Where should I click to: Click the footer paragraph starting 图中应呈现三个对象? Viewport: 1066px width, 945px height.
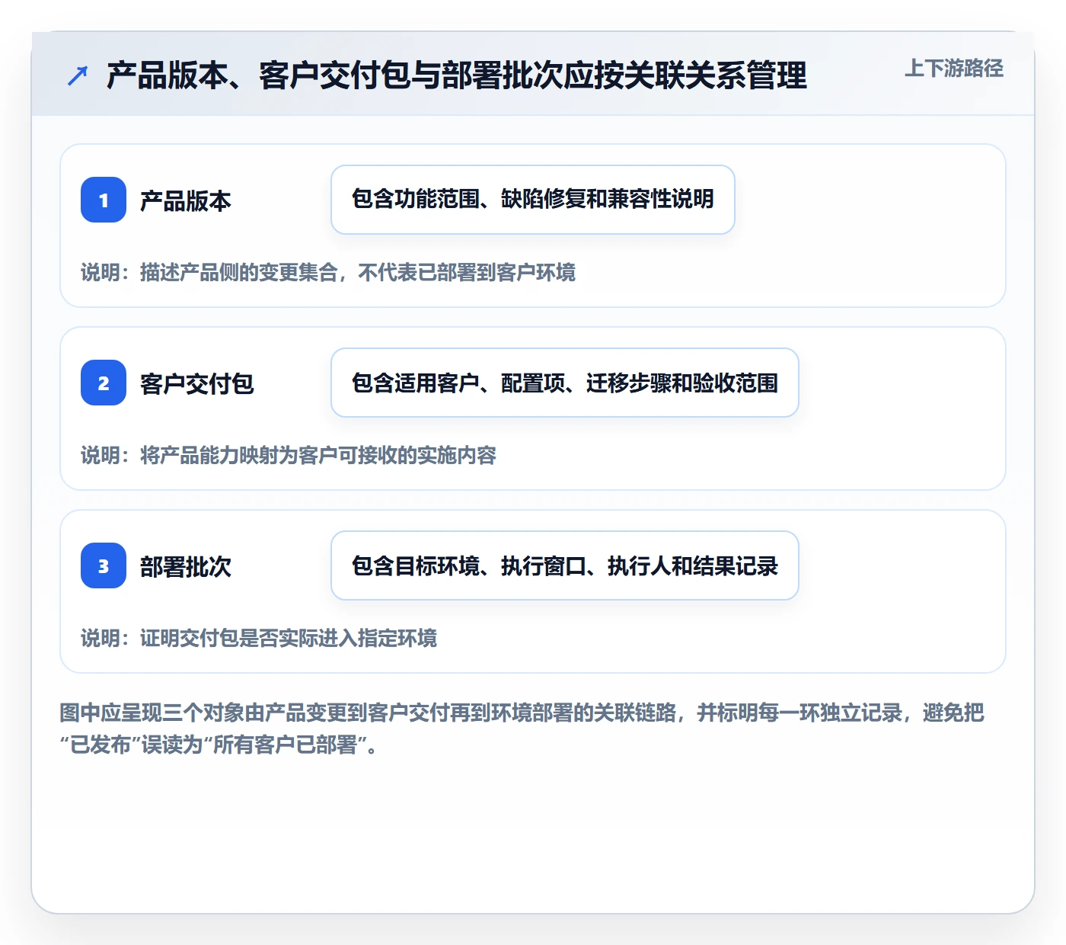tap(522, 729)
